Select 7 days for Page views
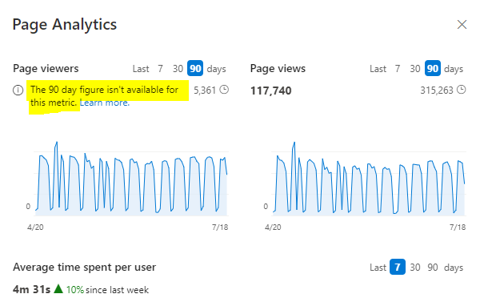 (398, 68)
